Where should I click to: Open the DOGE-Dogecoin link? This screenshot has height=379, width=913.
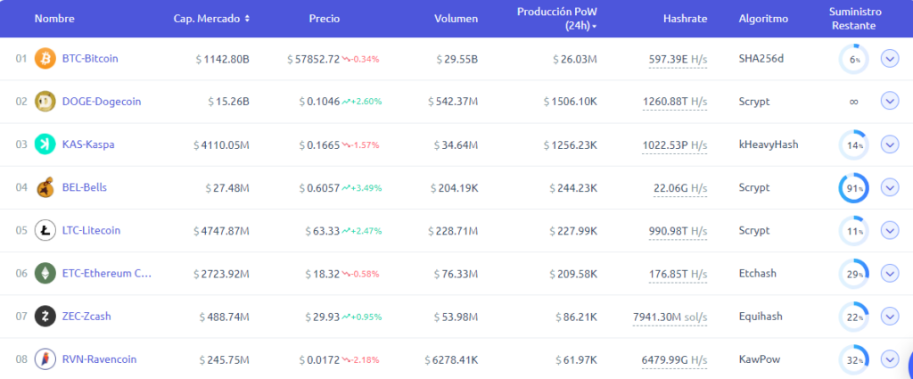pyautogui.click(x=102, y=102)
